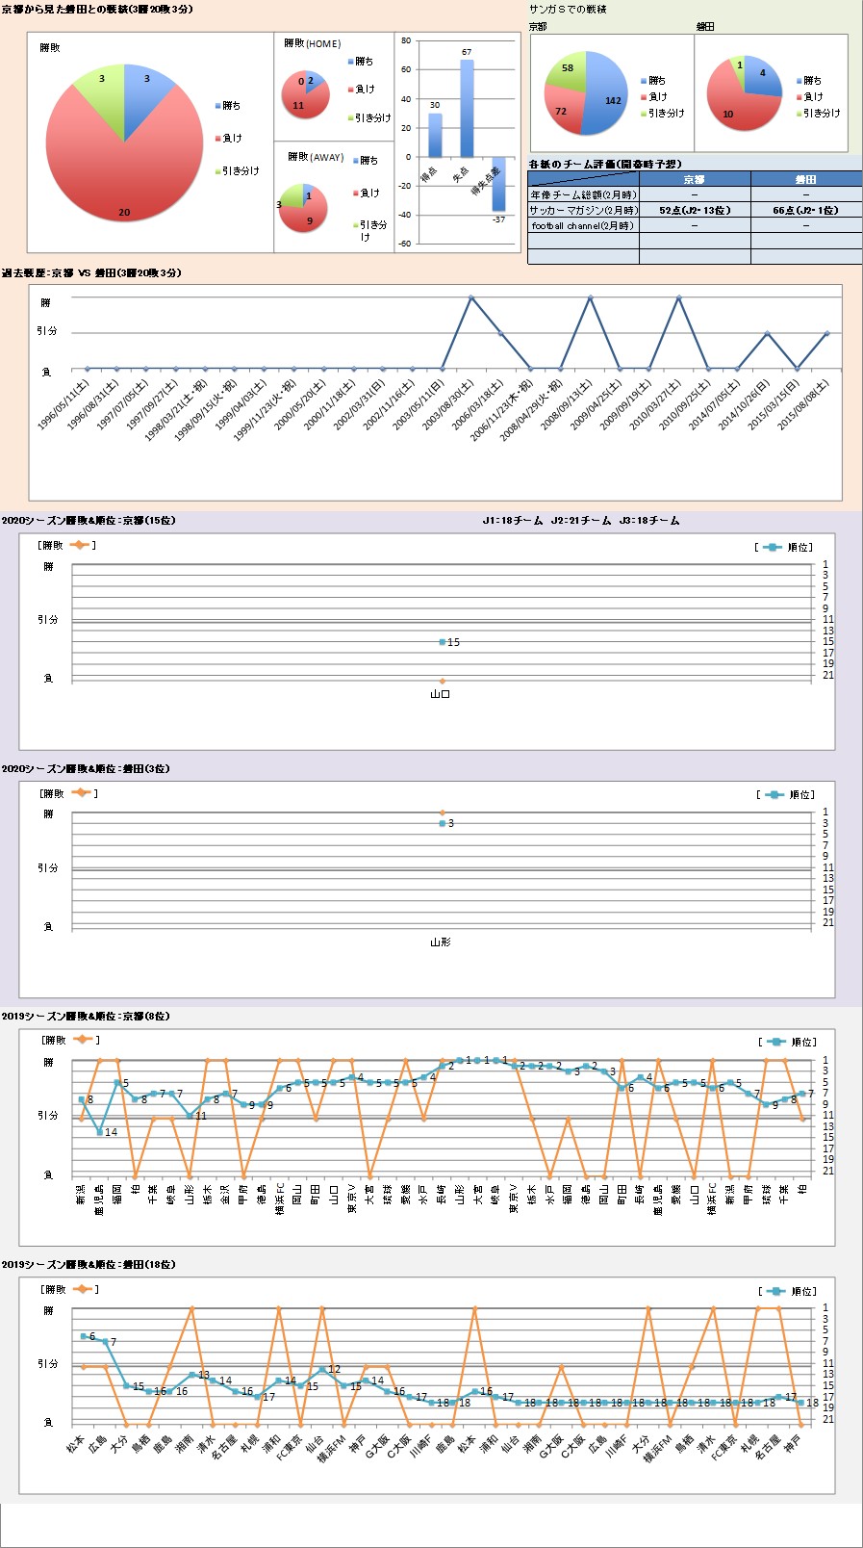
Task: Select the football channel(2月時) row label
Action: point(583,225)
